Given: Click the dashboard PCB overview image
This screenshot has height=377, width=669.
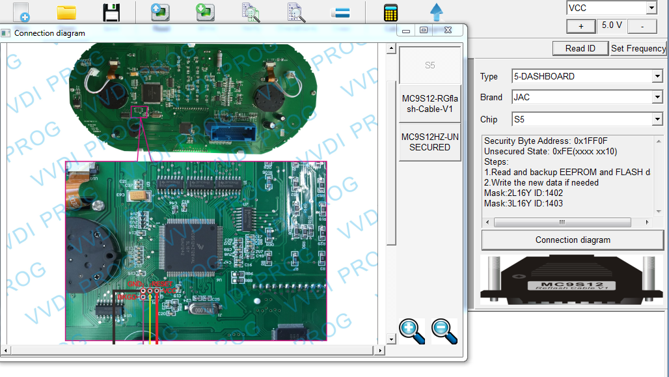Looking at the screenshot, I should 193,98.
